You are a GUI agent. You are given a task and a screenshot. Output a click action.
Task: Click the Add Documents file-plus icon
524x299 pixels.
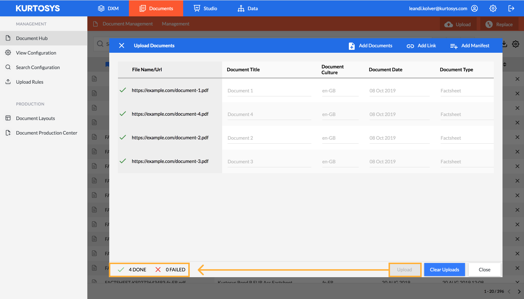352,46
